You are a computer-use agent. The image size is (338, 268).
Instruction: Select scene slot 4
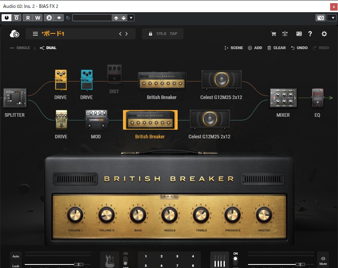(x=193, y=256)
